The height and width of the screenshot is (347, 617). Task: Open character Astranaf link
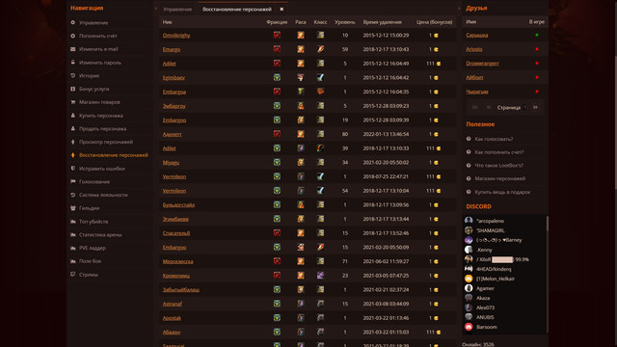(173, 304)
